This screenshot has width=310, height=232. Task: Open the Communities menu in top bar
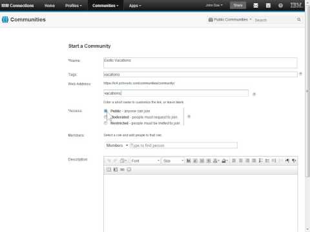coord(105,6)
